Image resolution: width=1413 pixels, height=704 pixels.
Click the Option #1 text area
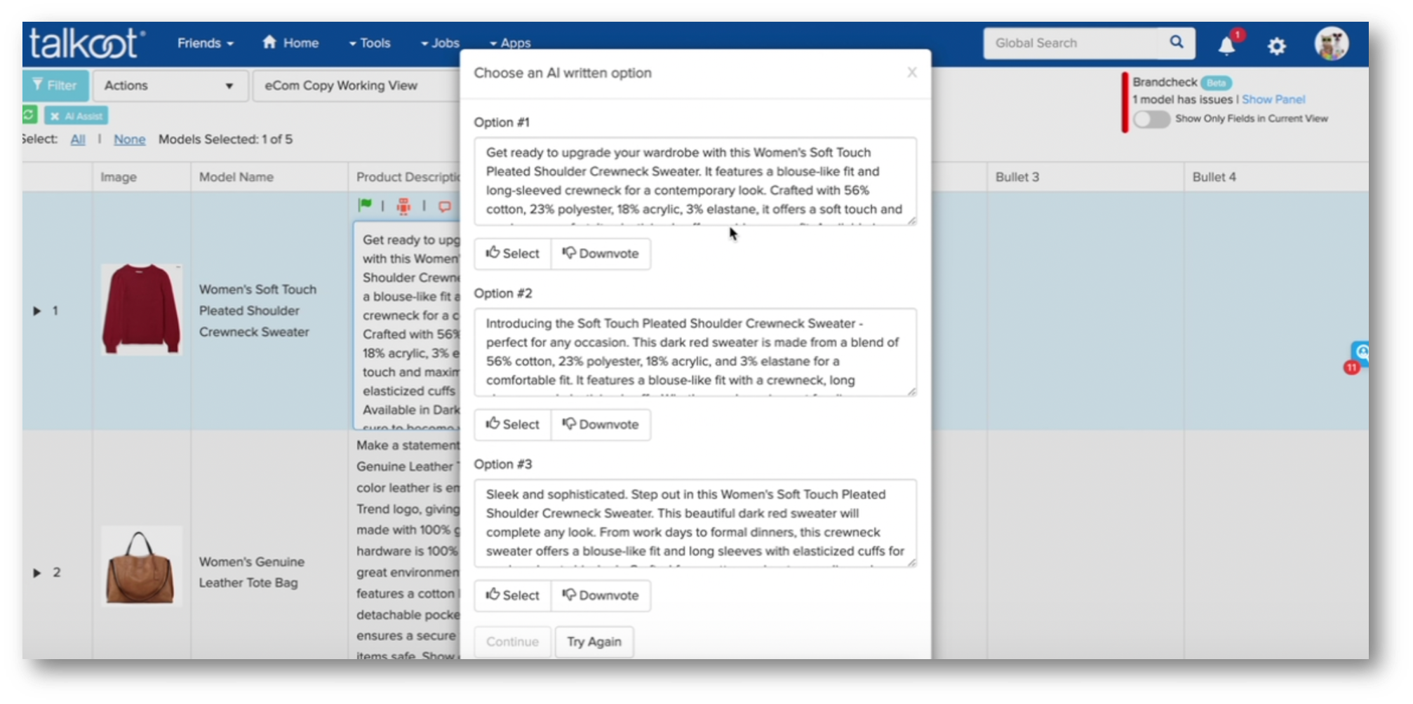pos(695,182)
